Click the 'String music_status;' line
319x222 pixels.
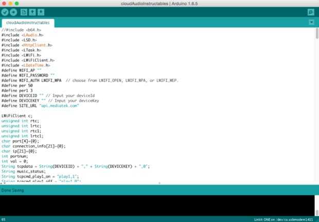[24, 172]
